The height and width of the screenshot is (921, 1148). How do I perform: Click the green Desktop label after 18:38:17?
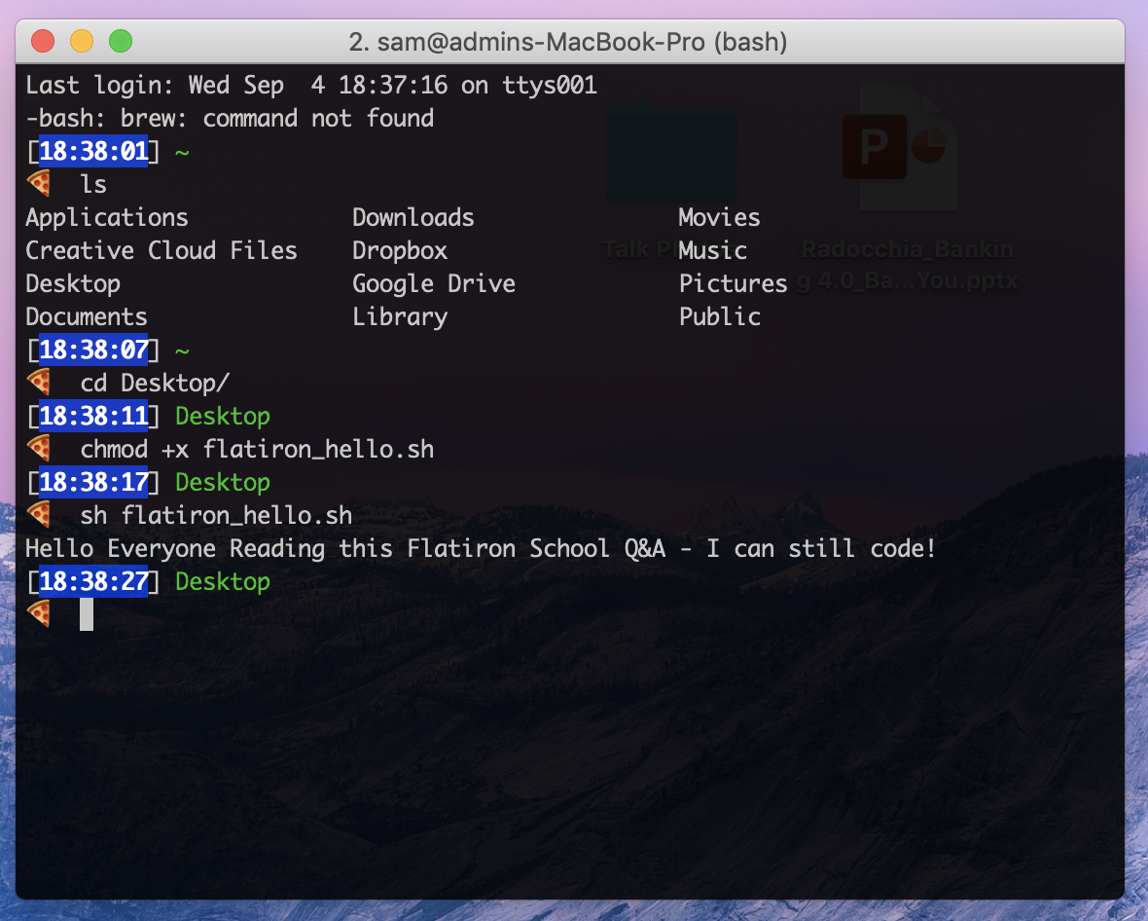point(223,482)
